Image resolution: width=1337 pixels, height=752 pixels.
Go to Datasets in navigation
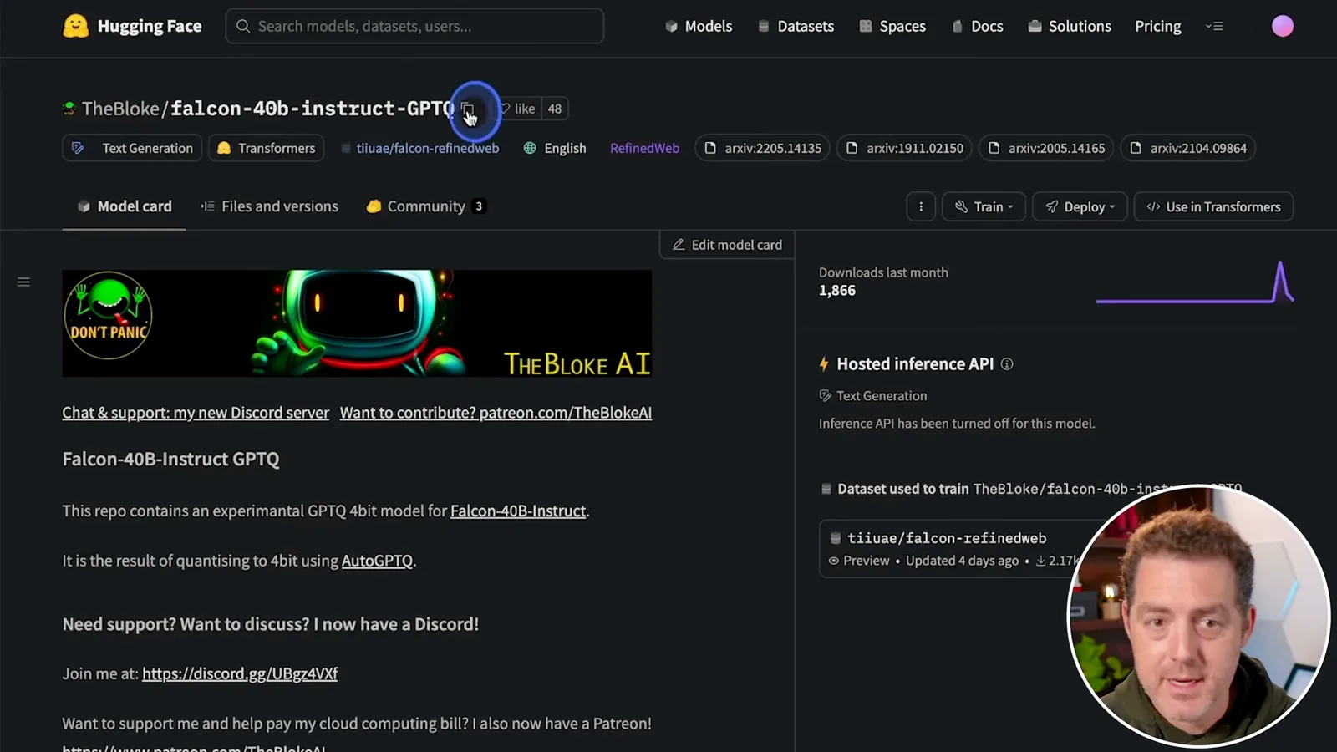[x=796, y=26]
